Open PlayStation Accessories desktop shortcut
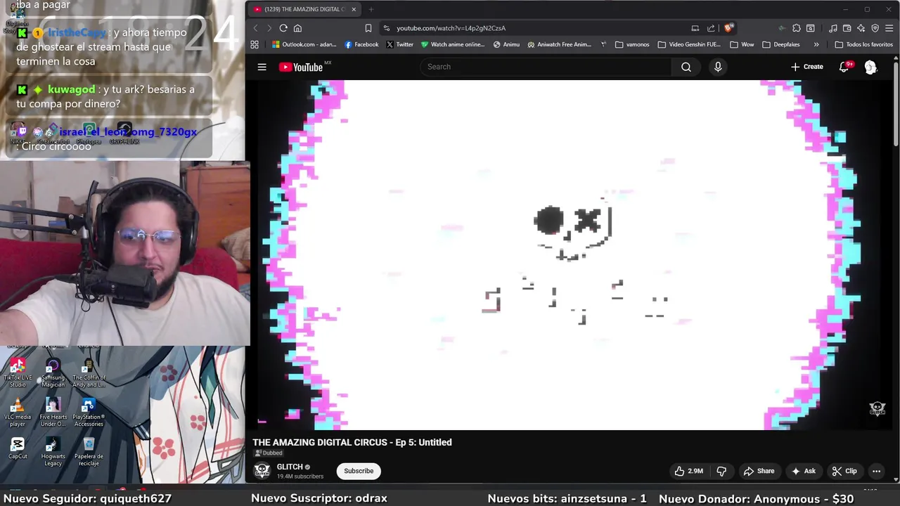 89,413
